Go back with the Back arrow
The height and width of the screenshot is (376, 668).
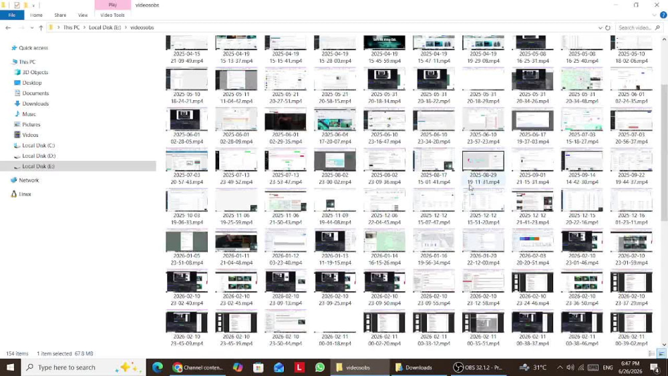[x=8, y=27]
